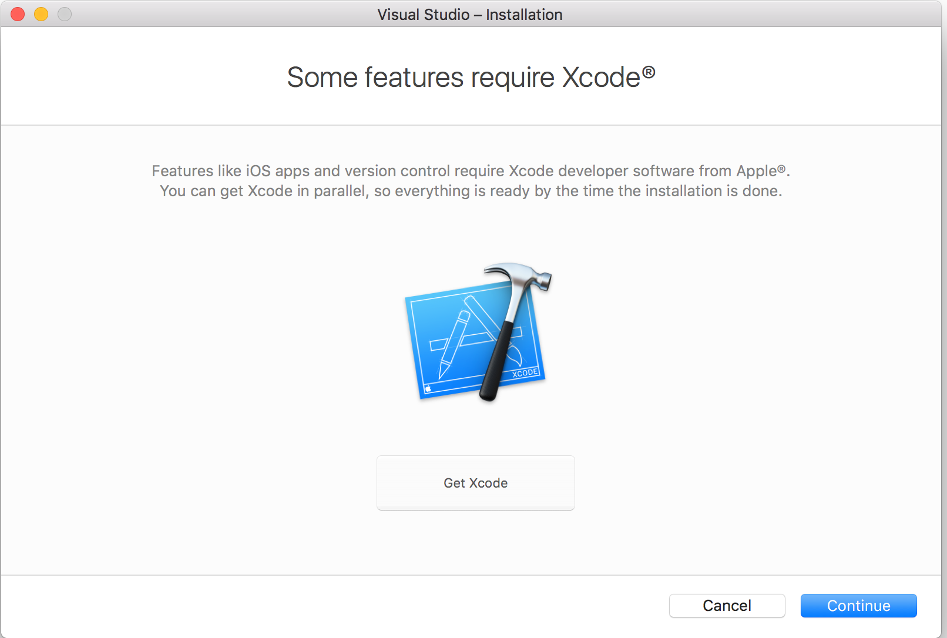Abort installation with the Cancel button
This screenshot has width=947, height=638.
click(727, 606)
